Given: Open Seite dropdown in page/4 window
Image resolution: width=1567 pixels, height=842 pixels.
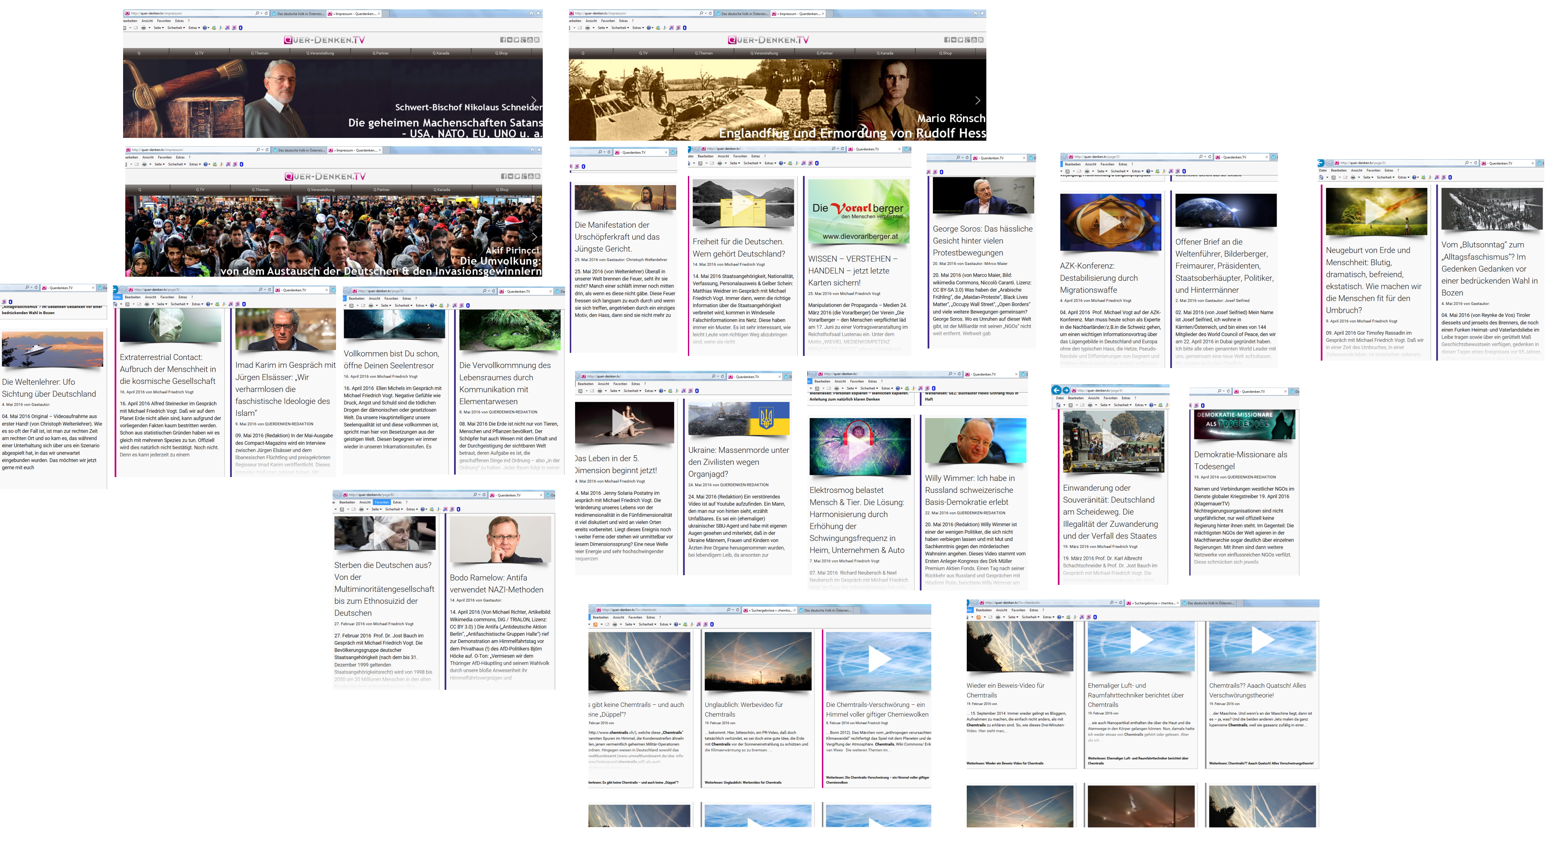Looking at the screenshot, I should click(x=1105, y=405).
